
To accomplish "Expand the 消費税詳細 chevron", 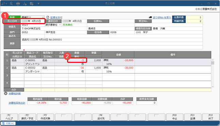I will 5,93.
